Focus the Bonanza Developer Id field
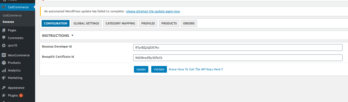Image resolution: width=348 pixels, height=102 pixels. [238, 48]
